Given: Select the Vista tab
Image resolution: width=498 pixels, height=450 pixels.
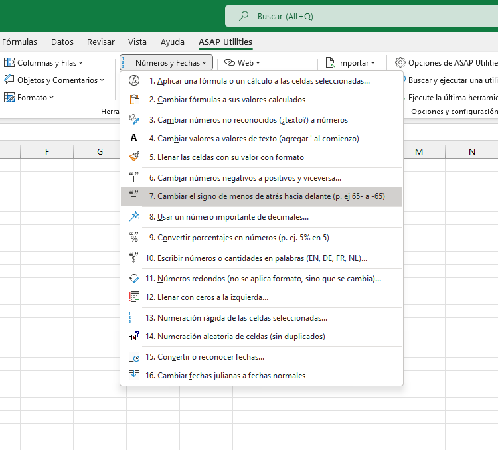Looking at the screenshot, I should (x=137, y=42).
